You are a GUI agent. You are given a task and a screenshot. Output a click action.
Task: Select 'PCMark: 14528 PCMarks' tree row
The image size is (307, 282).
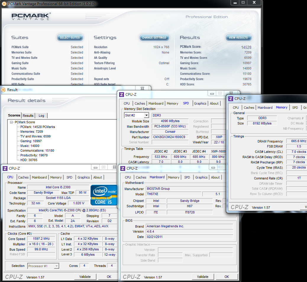tap(38, 127)
